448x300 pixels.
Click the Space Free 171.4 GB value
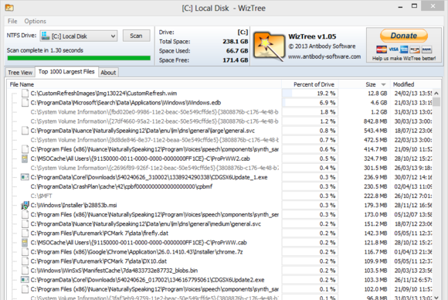236,60
